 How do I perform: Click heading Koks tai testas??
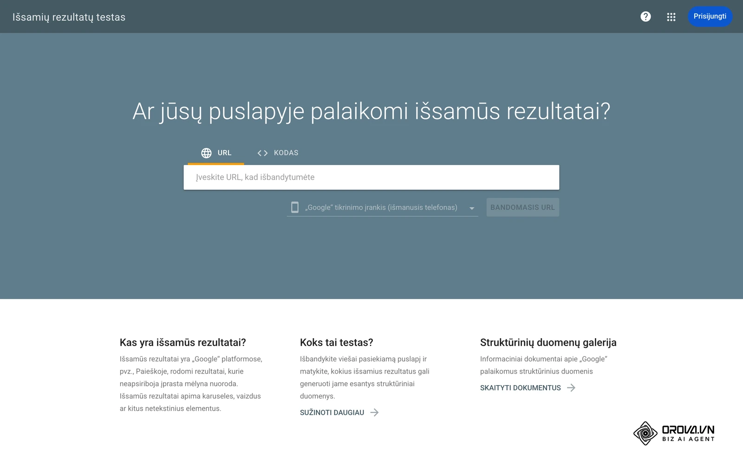(337, 342)
